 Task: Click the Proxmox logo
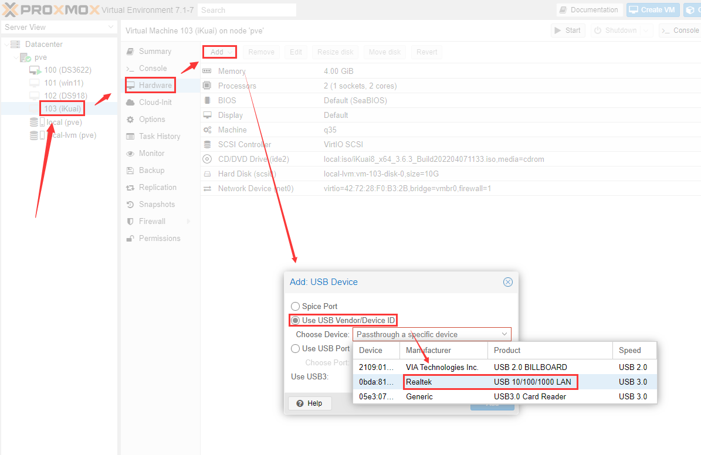point(51,9)
